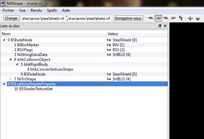Click the Valeur column header
Image resolution: width=204 pixels, height=139 pixels.
137,34
